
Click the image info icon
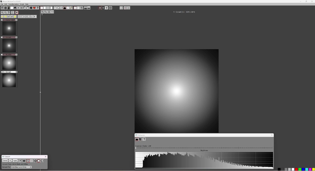(x=31, y=8)
